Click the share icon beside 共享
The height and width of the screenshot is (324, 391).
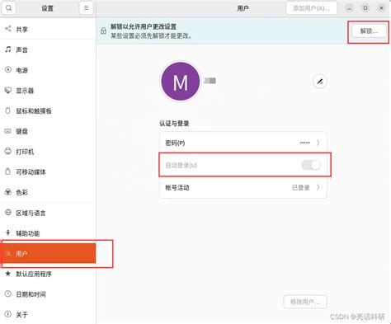click(x=8, y=29)
